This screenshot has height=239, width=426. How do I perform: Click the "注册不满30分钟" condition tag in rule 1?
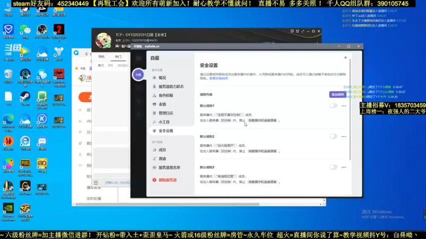(x=229, y=115)
